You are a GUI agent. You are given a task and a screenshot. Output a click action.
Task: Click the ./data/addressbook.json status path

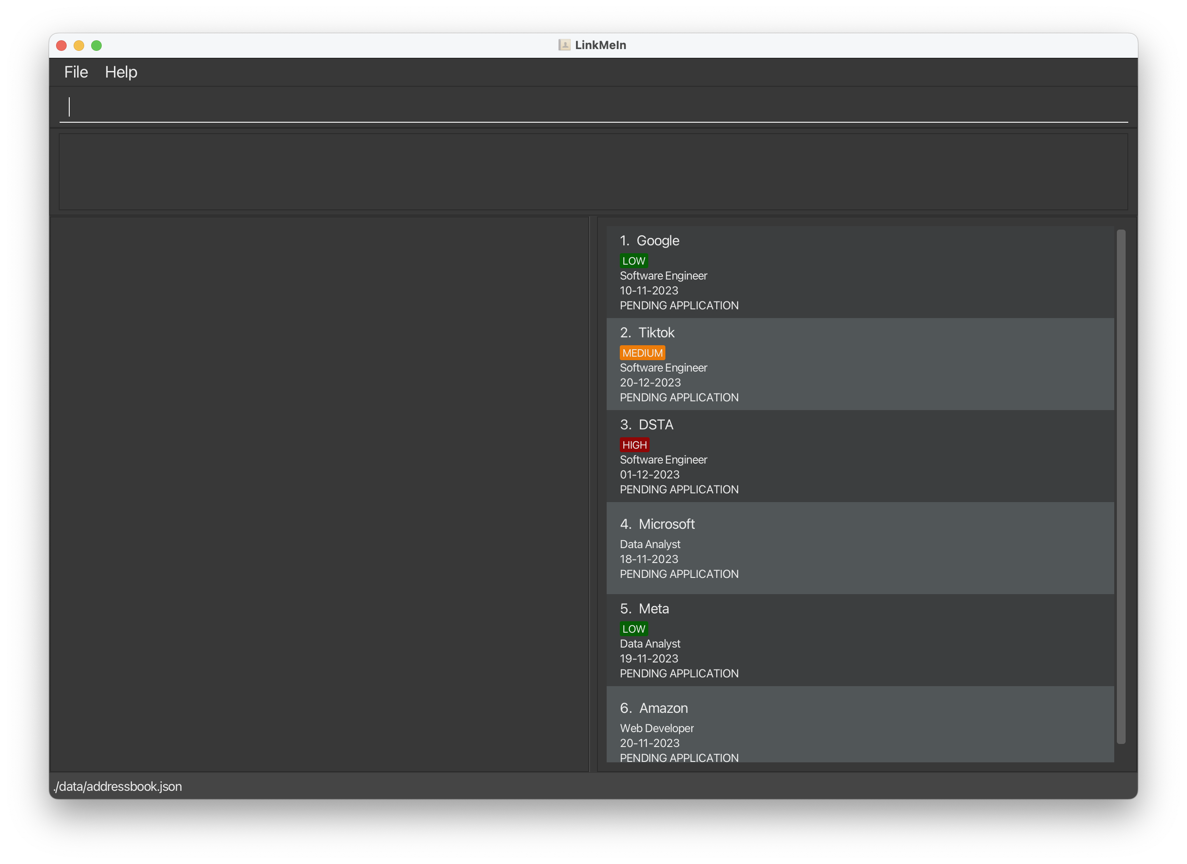click(x=118, y=786)
